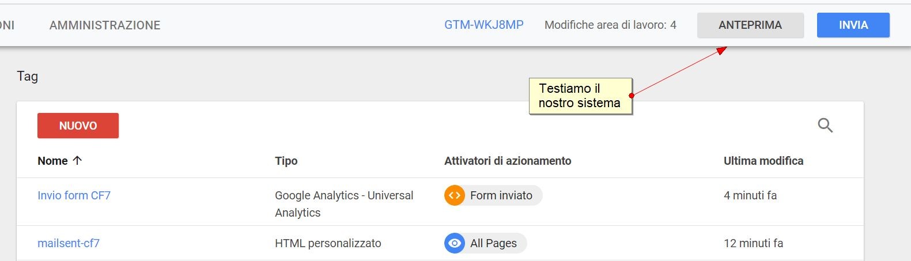Click the Tipo column header
This screenshot has width=911, height=261.
[286, 161]
